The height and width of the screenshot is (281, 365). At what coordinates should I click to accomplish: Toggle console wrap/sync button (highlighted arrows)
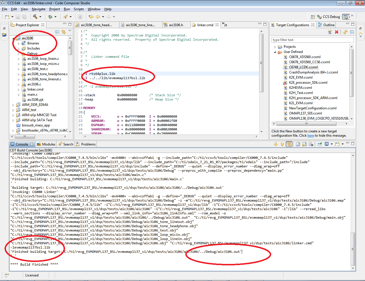click(x=289, y=144)
